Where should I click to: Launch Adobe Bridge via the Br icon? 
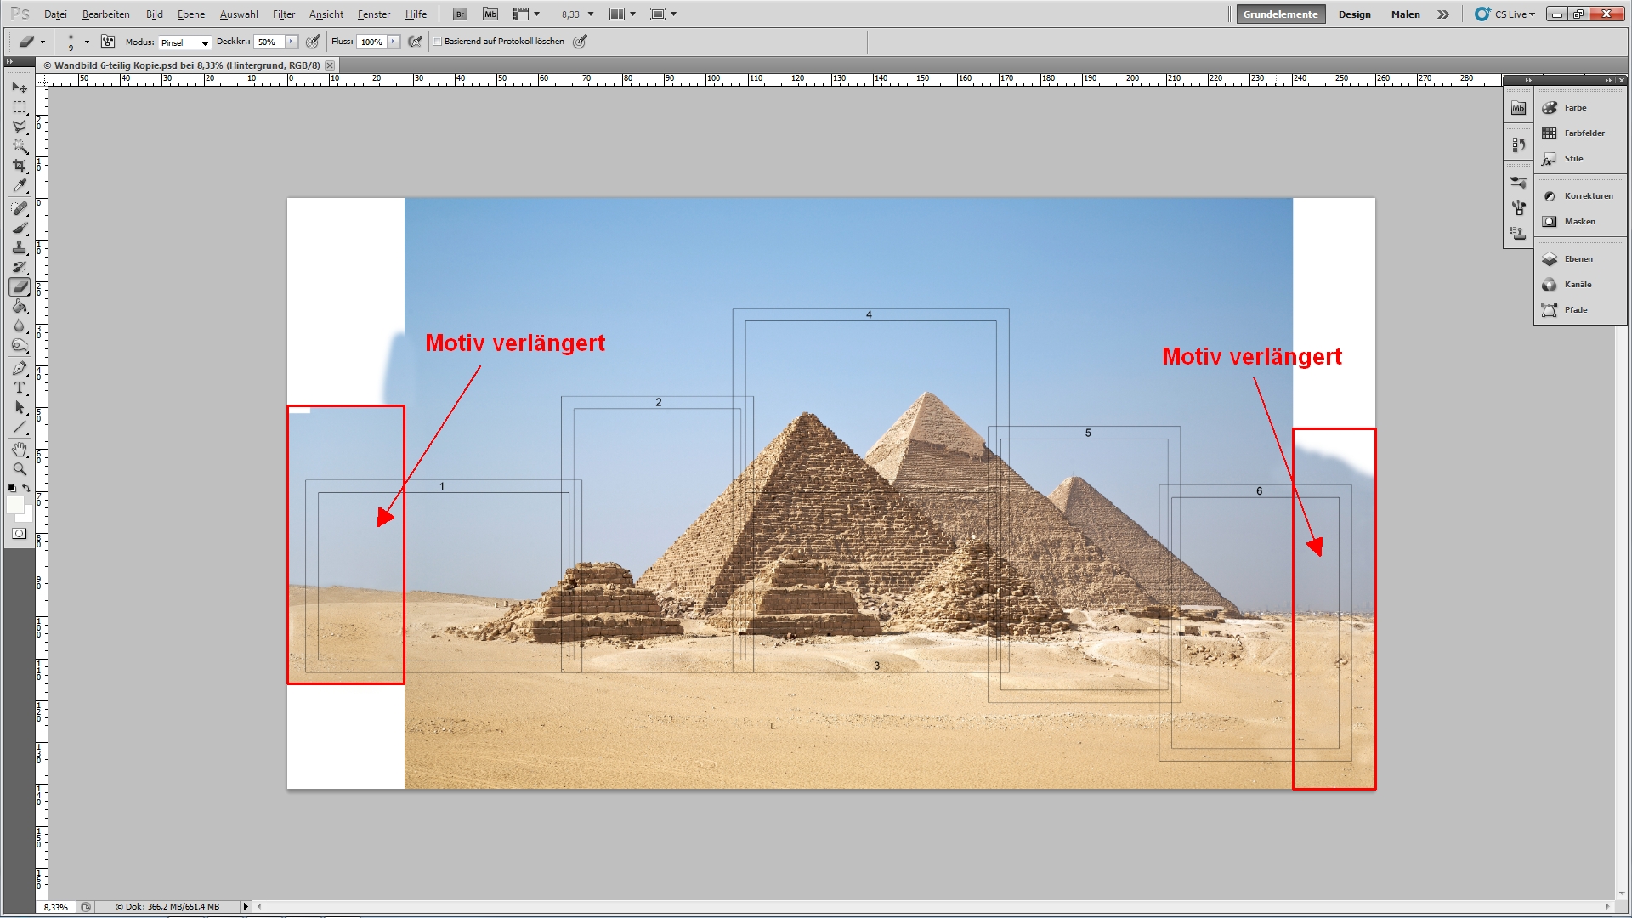(x=460, y=14)
